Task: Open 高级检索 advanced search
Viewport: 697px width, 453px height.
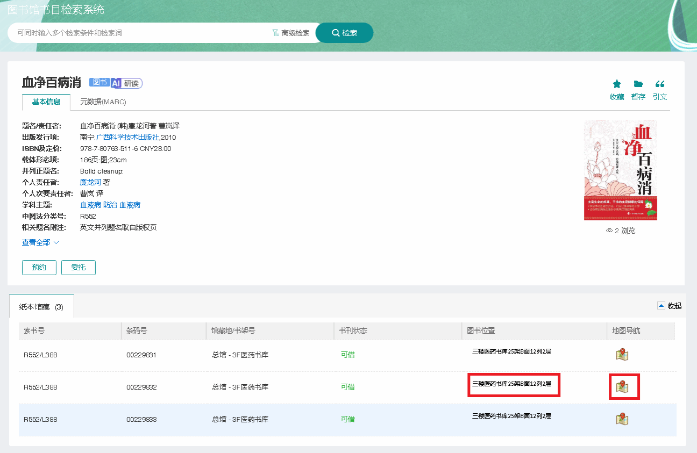Action: click(291, 33)
